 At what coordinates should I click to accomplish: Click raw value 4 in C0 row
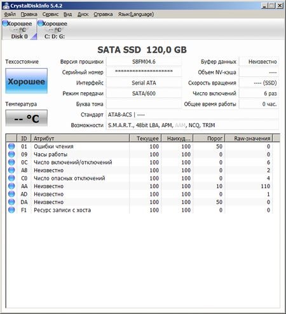click(x=268, y=178)
